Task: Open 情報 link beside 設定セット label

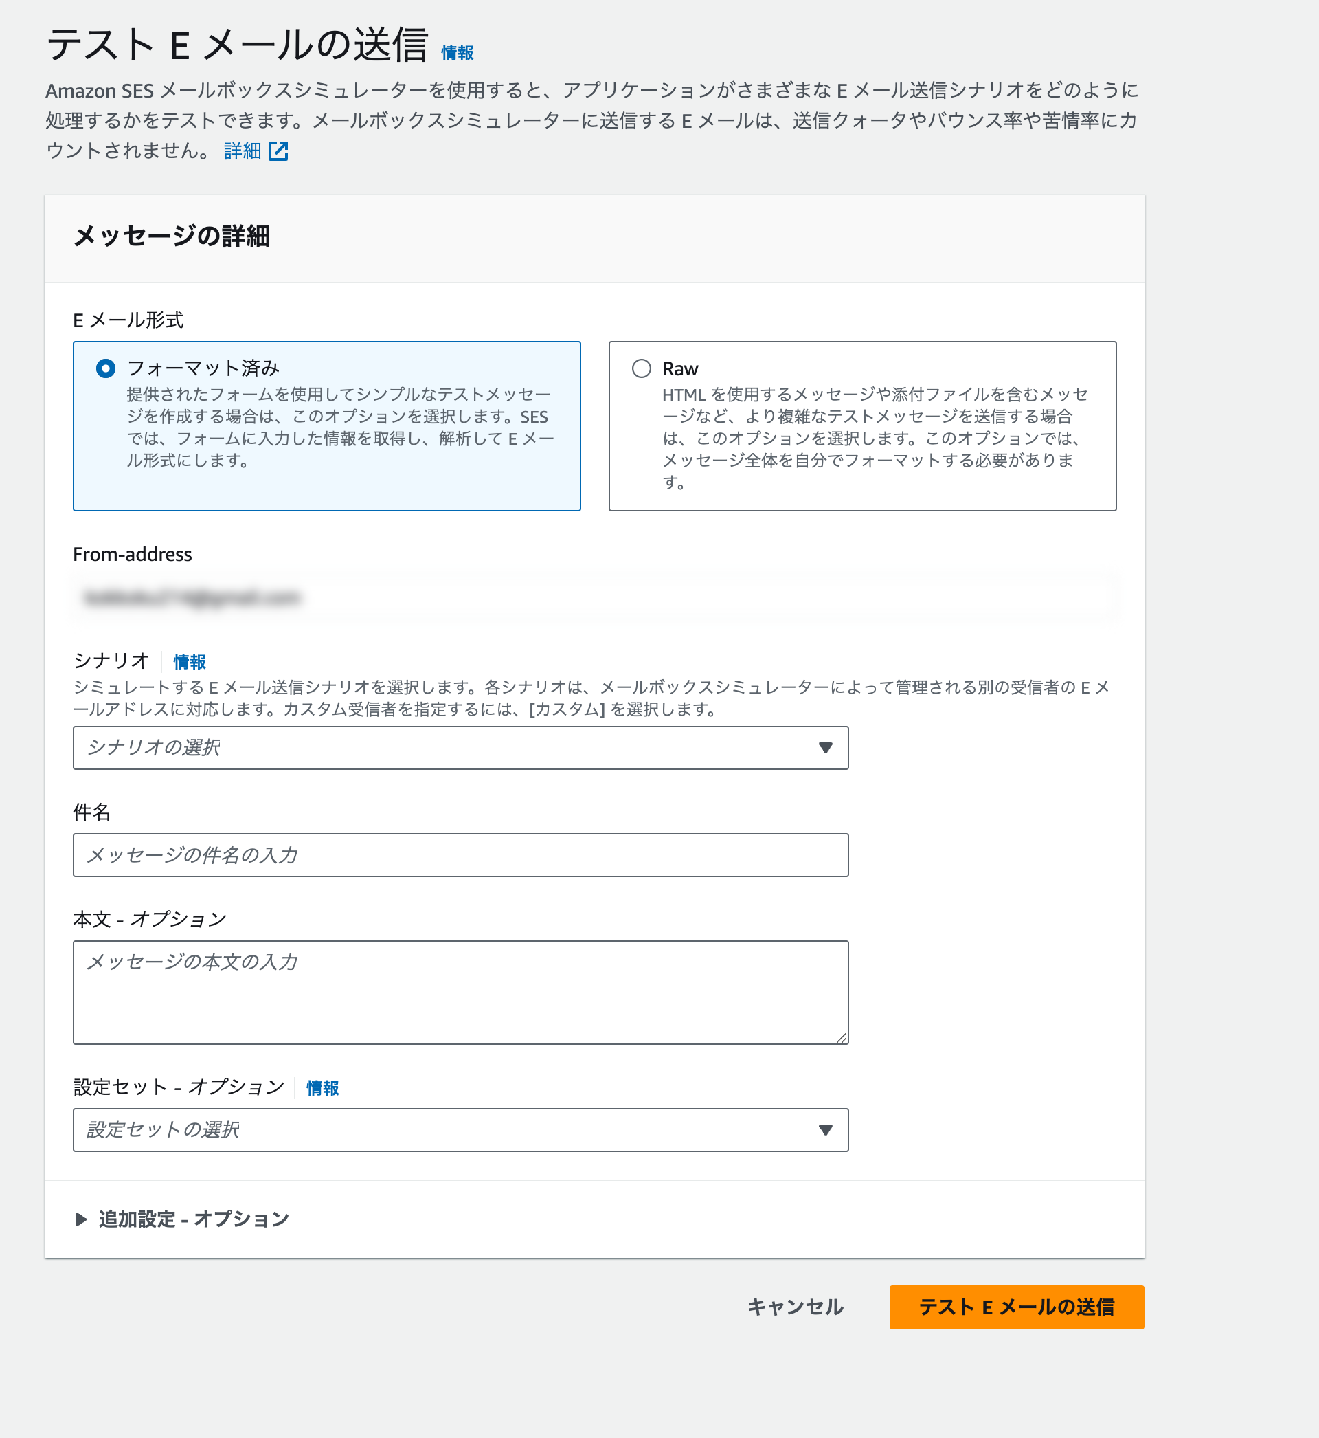Action: coord(323,1087)
